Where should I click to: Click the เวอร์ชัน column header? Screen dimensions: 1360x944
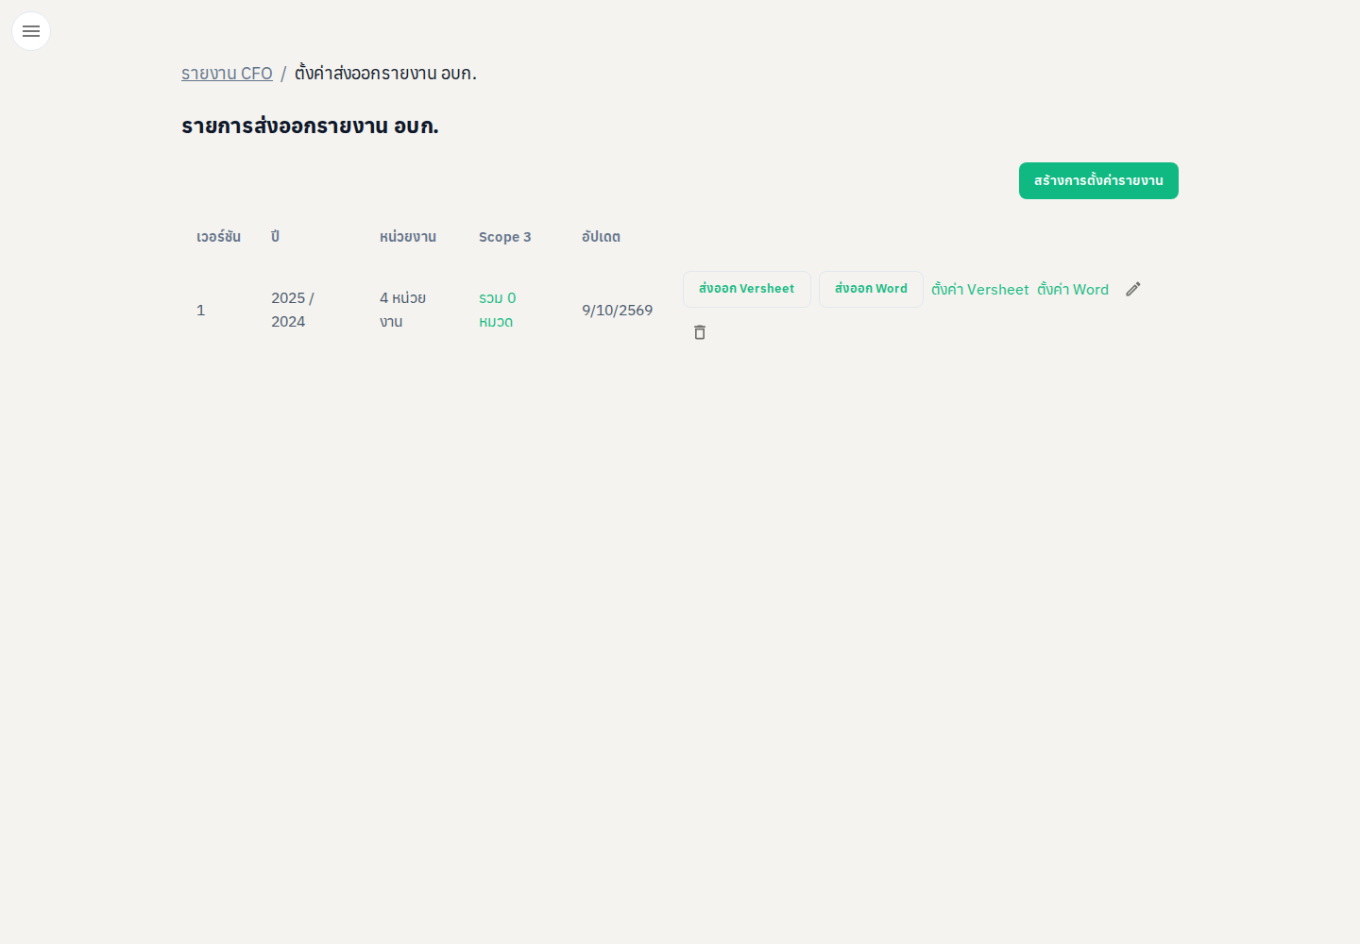[x=218, y=237]
